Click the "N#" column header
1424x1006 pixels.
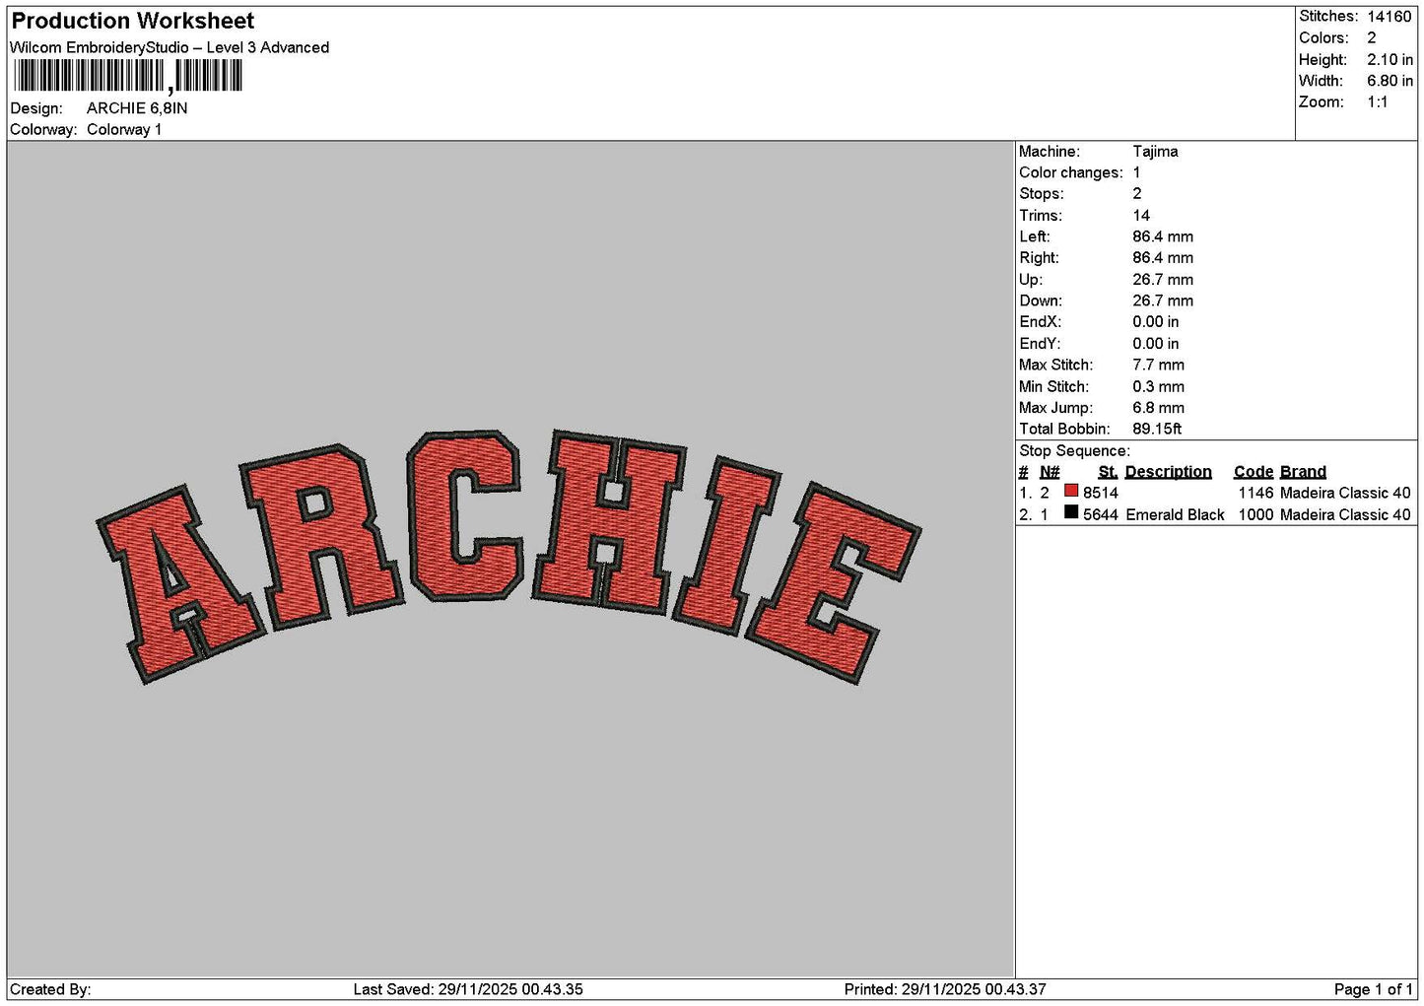[1050, 472]
